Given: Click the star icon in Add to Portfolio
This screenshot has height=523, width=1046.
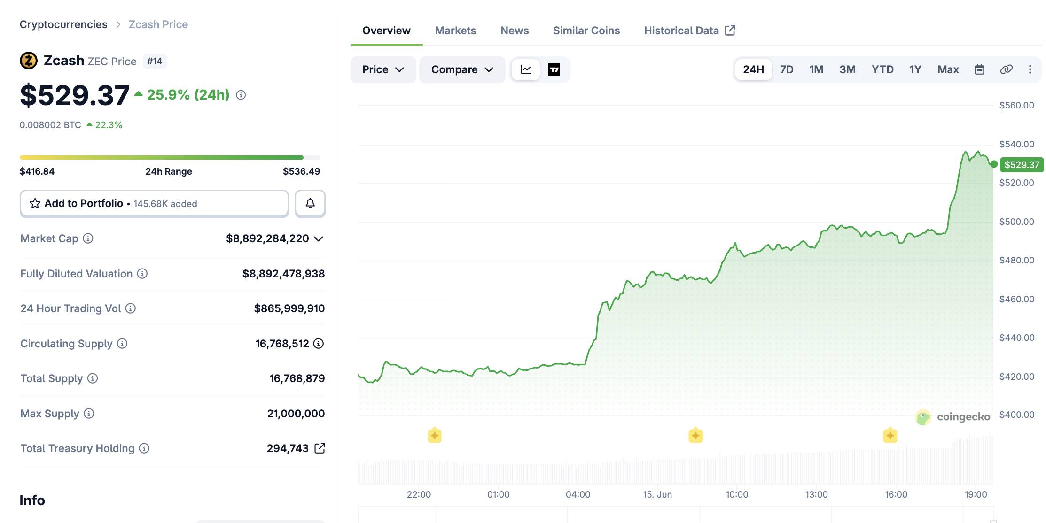Looking at the screenshot, I should point(35,203).
